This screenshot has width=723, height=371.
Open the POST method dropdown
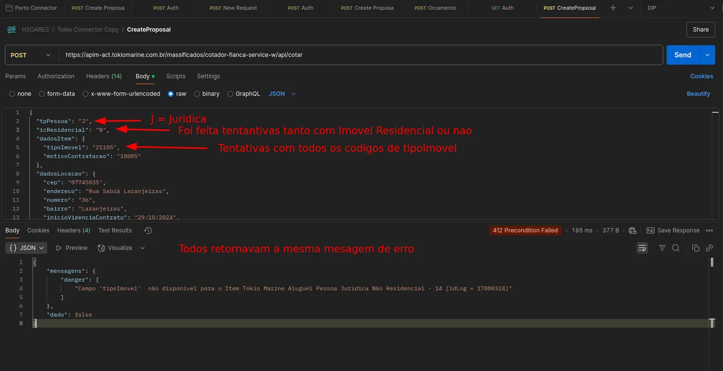31,55
